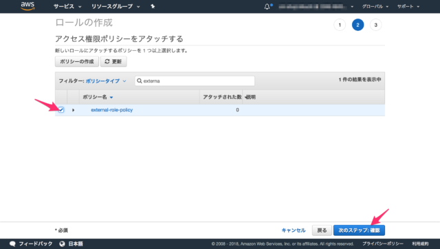
Task: Open フィードバック in the footer
Action: pyautogui.click(x=35, y=243)
